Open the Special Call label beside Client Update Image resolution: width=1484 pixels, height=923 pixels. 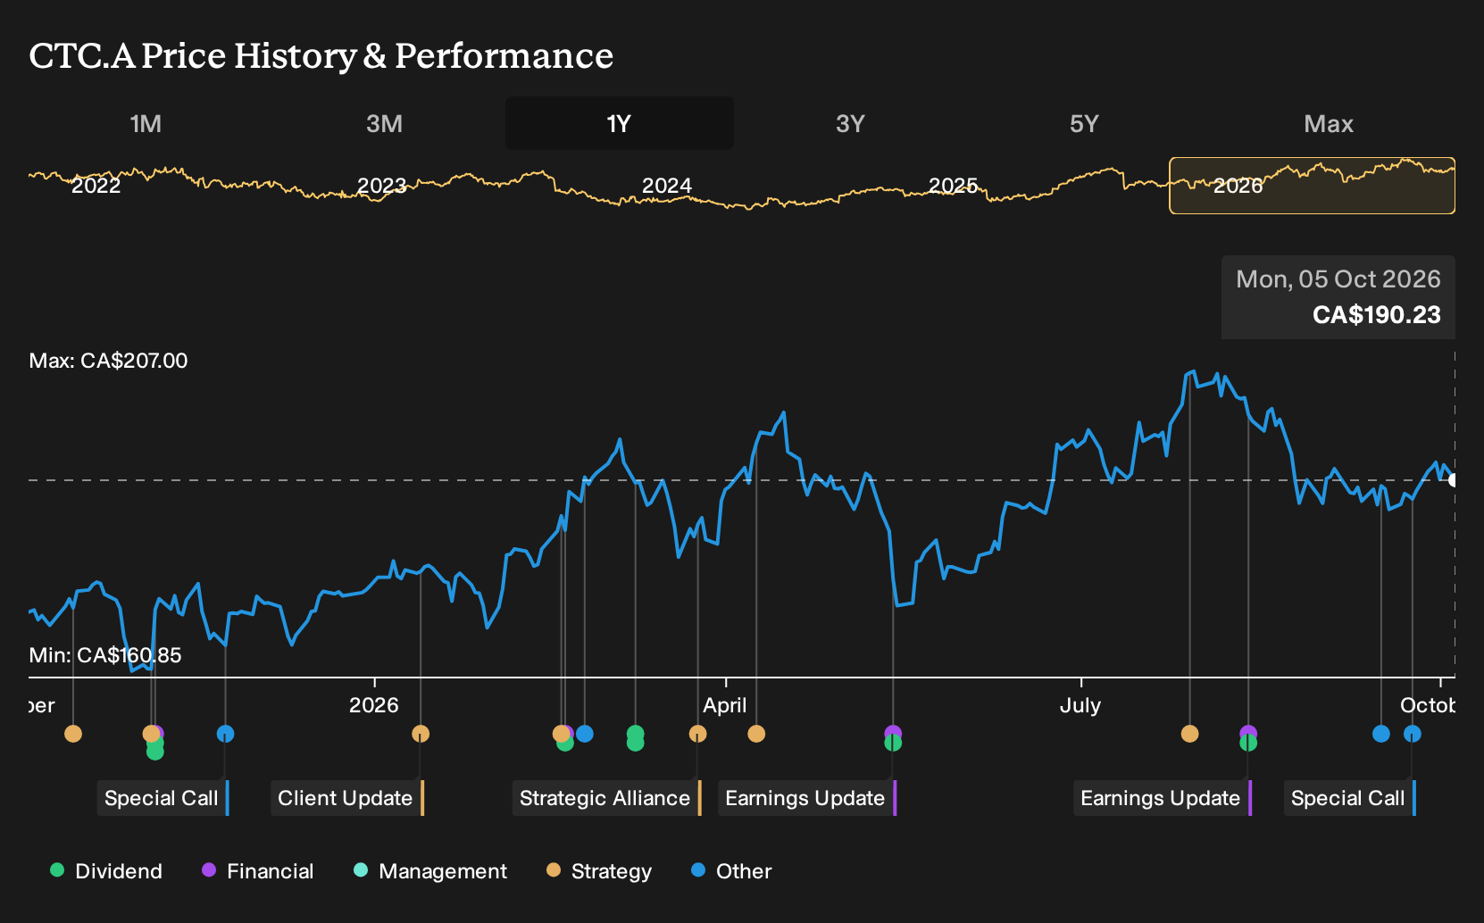pos(163,798)
